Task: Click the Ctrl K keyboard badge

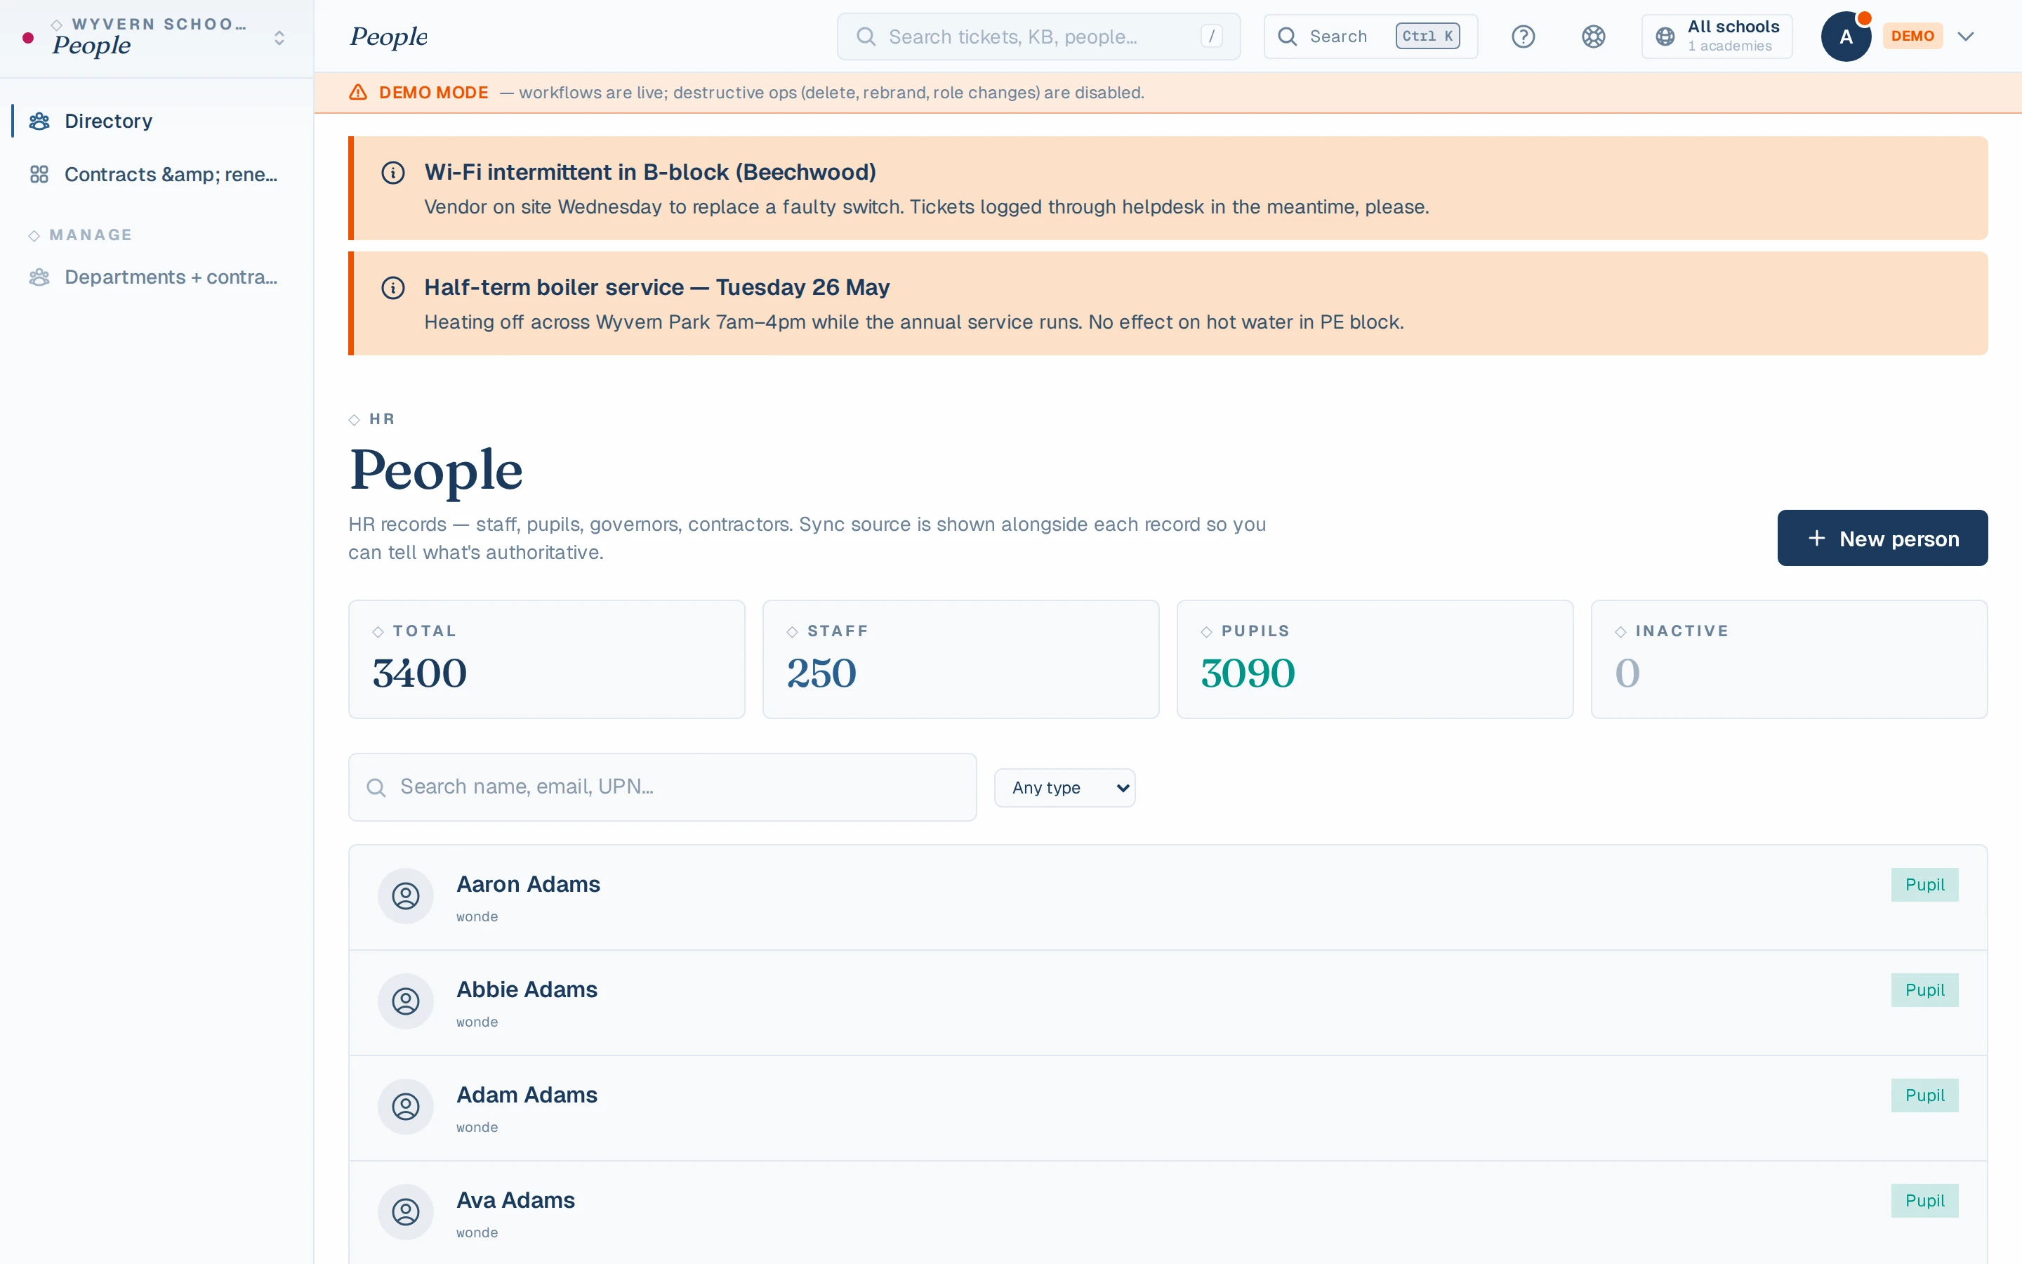Action: pos(1427,36)
